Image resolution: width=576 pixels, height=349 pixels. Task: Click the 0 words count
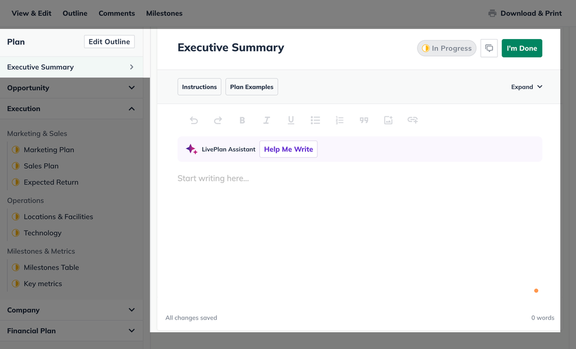(542, 318)
